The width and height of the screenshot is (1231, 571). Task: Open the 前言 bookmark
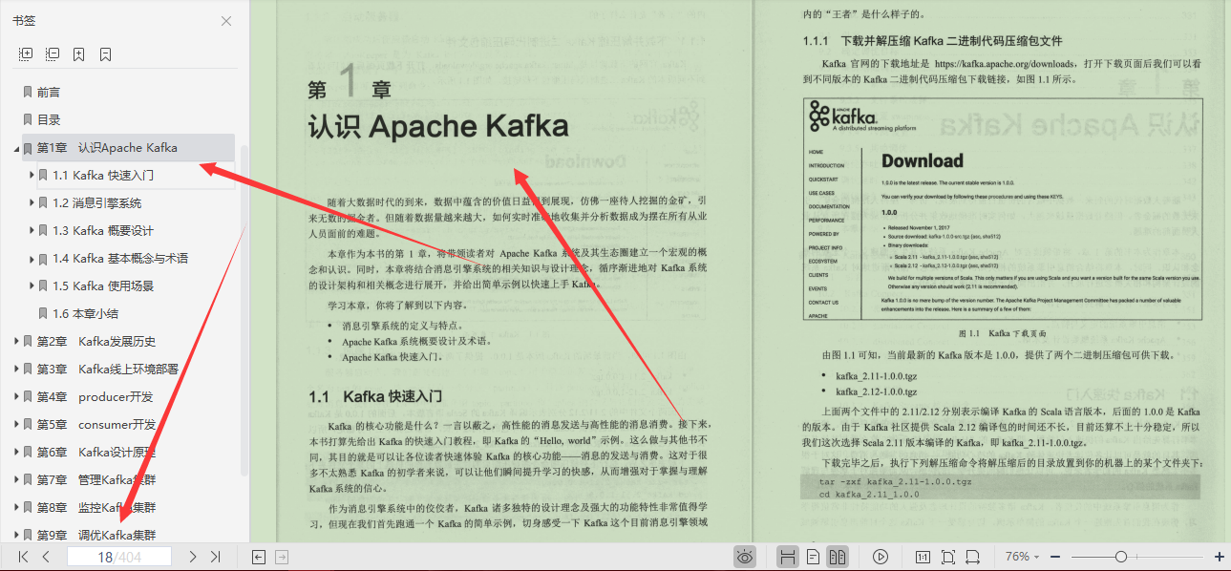coord(48,92)
